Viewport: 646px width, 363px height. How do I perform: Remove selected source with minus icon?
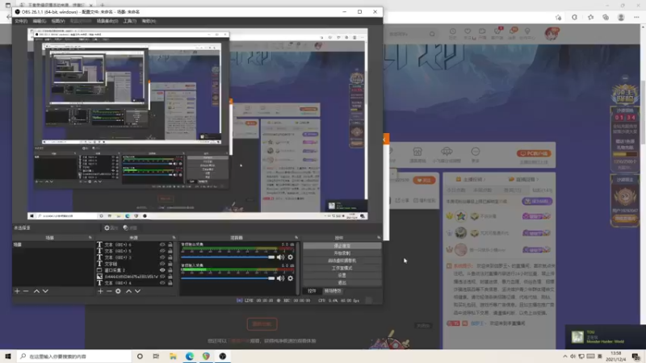point(109,291)
